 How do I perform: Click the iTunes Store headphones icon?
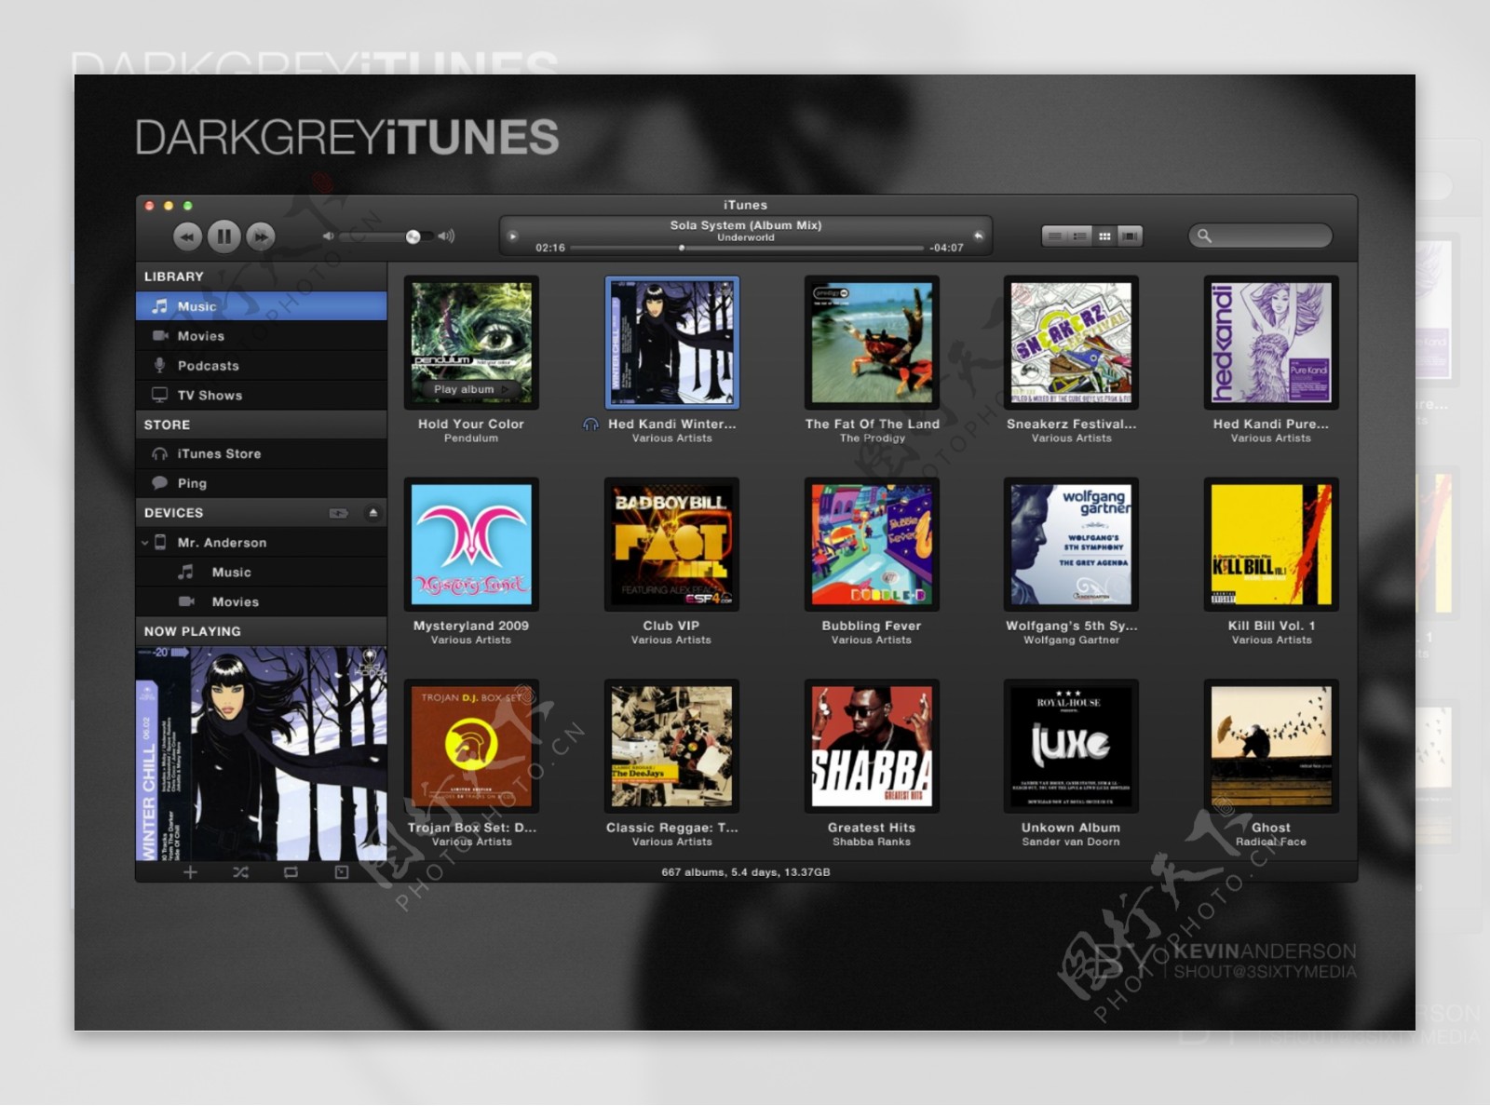(160, 453)
